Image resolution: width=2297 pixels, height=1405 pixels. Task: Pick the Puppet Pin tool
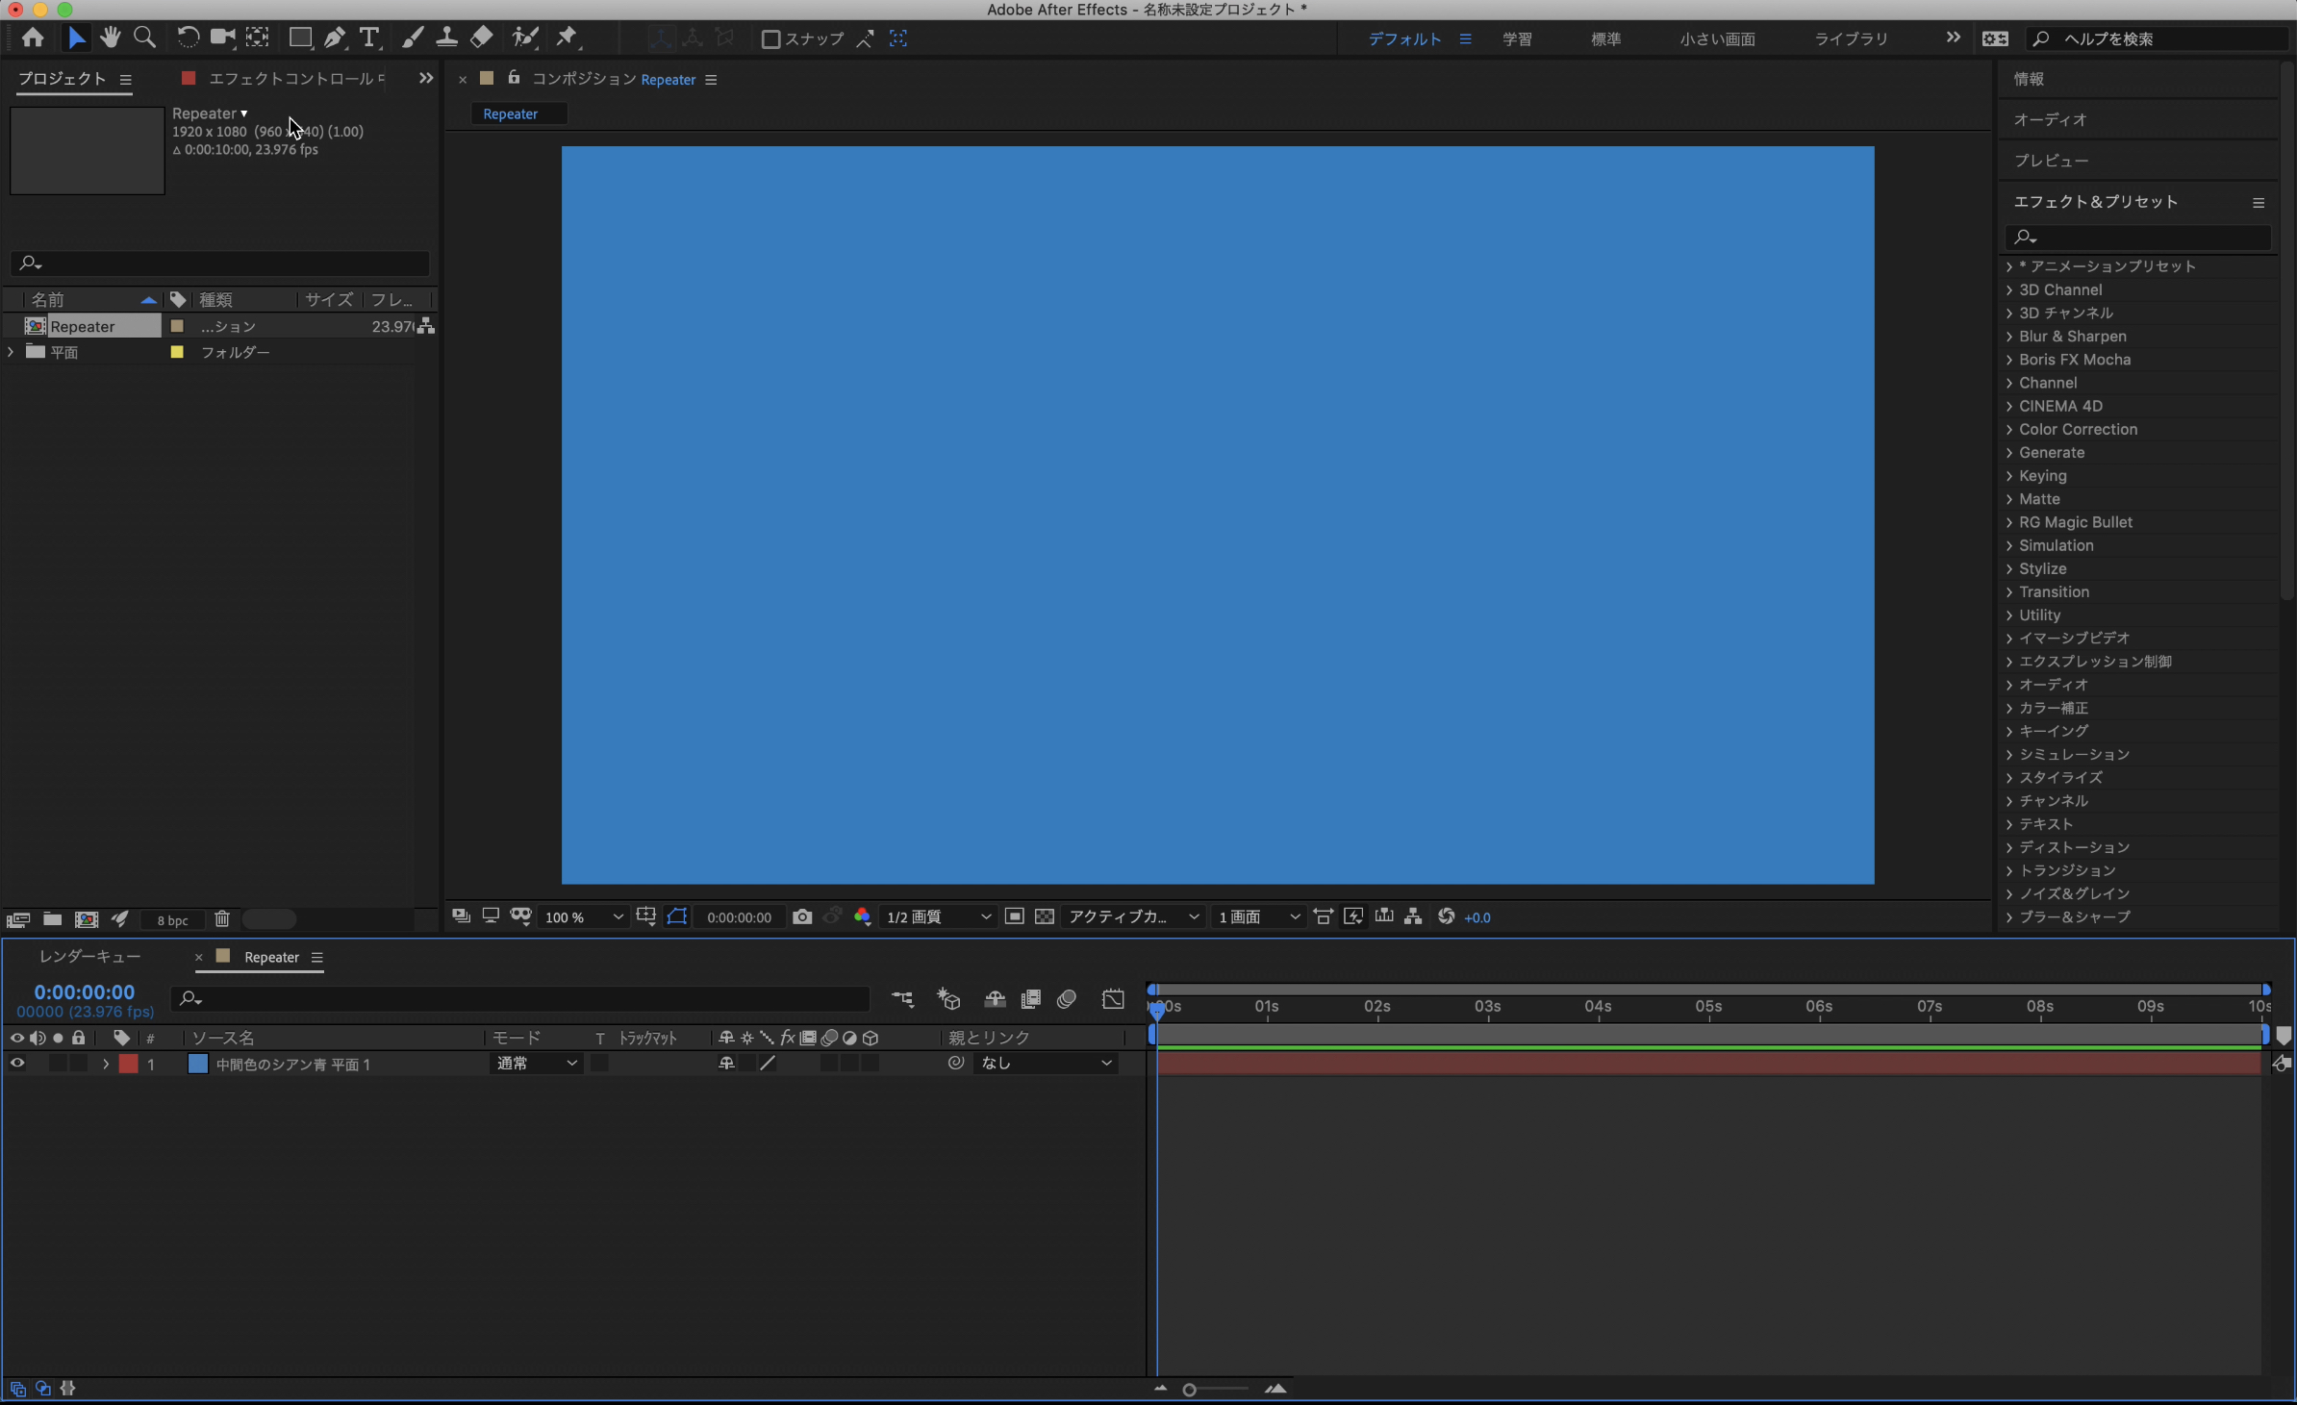(567, 38)
